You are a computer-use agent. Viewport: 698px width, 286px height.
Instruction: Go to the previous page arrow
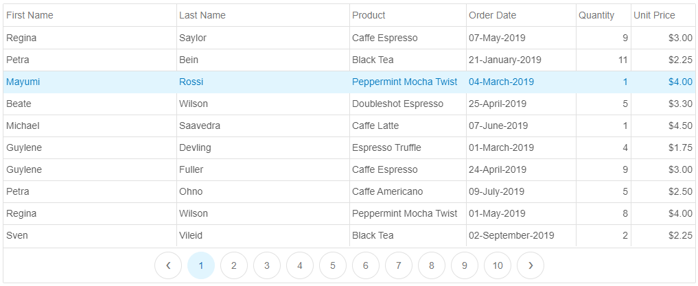pos(168,265)
